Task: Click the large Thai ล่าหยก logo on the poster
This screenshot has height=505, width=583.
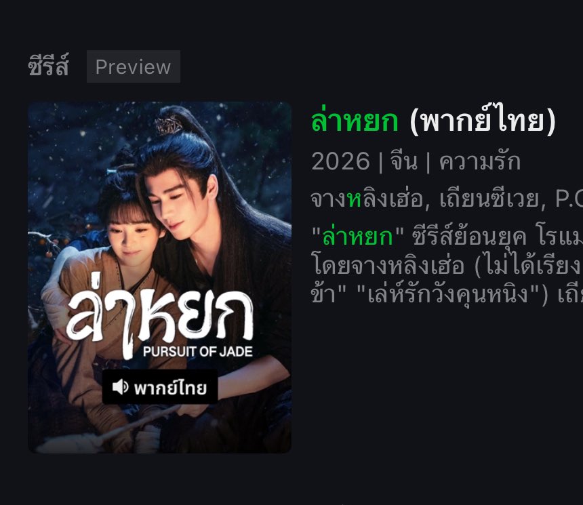Action: click(x=160, y=315)
